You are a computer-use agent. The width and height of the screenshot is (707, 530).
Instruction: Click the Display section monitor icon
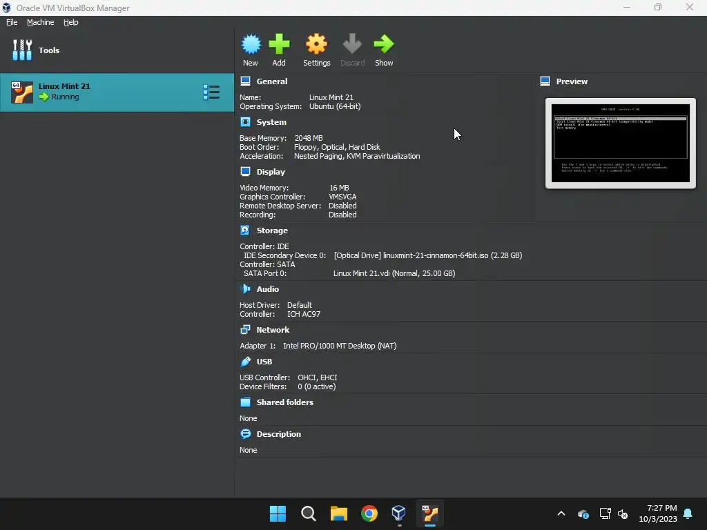coord(245,172)
